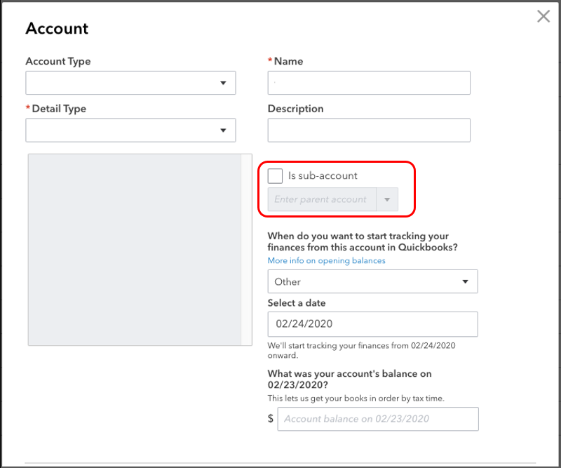Click the date field showing 02/24/2020
Image resolution: width=561 pixels, height=468 pixels.
[372, 324]
